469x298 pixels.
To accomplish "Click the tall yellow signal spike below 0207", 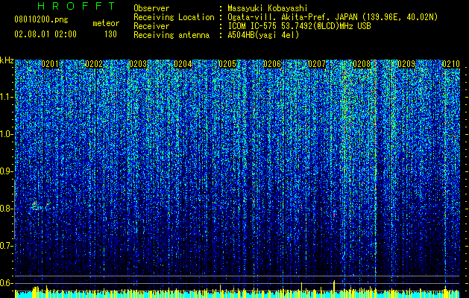I will (x=334, y=289).
